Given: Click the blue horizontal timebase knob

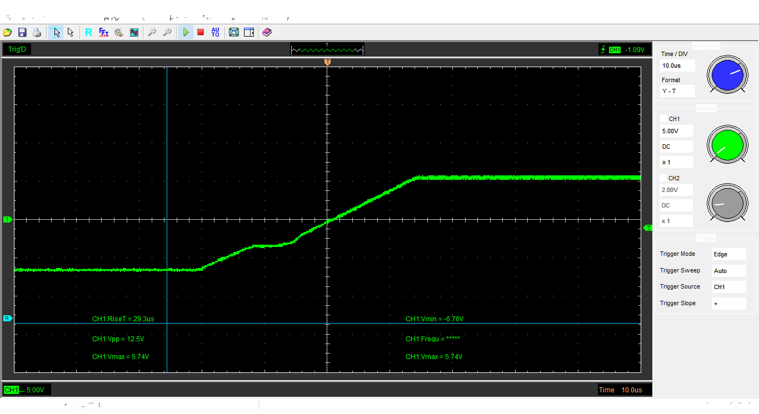Looking at the screenshot, I should [727, 75].
